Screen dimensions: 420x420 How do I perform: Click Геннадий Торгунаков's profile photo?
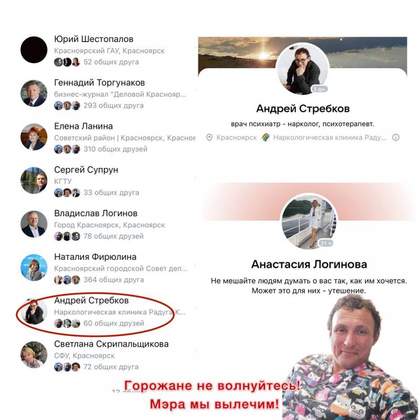tap(34, 93)
